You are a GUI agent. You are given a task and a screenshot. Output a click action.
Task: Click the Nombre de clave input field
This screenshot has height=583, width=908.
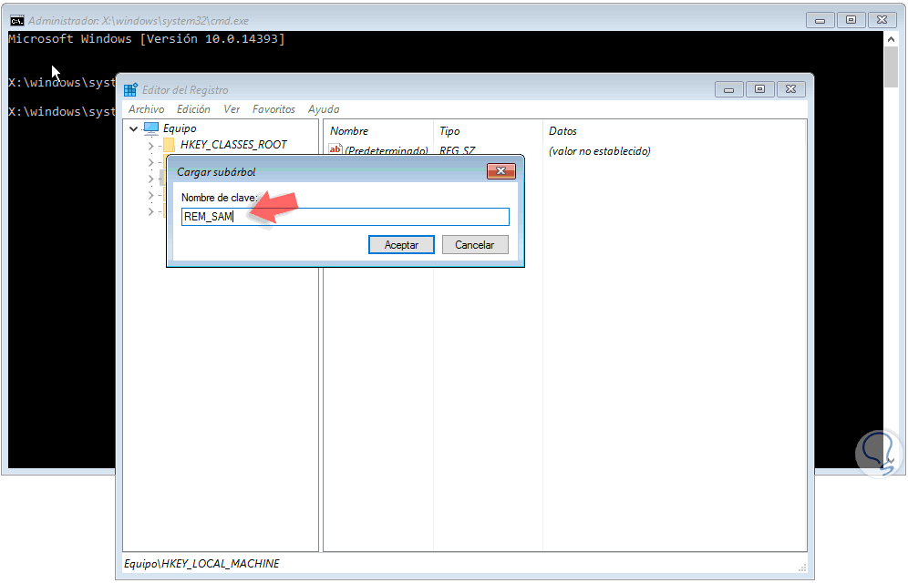(346, 216)
